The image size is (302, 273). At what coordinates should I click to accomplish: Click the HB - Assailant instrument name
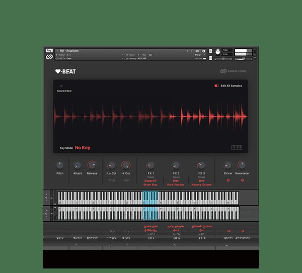coord(69,51)
